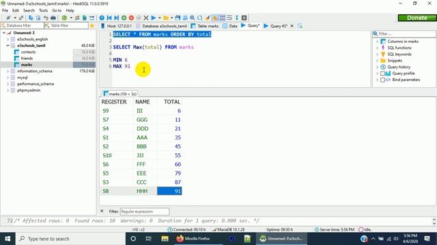Image resolution: width=437 pixels, height=245 pixels.
Task: Click the disconnect from server icon
Action: click(x=21, y=18)
